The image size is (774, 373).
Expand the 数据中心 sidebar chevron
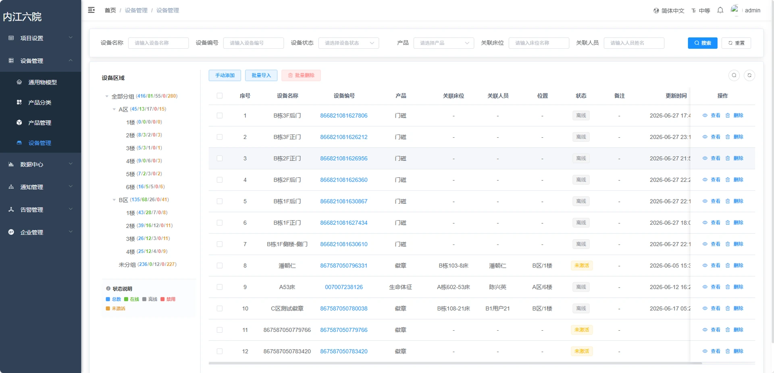coord(71,164)
